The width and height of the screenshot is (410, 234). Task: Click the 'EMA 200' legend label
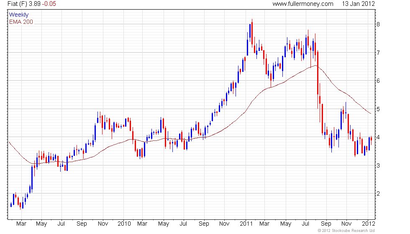21,22
